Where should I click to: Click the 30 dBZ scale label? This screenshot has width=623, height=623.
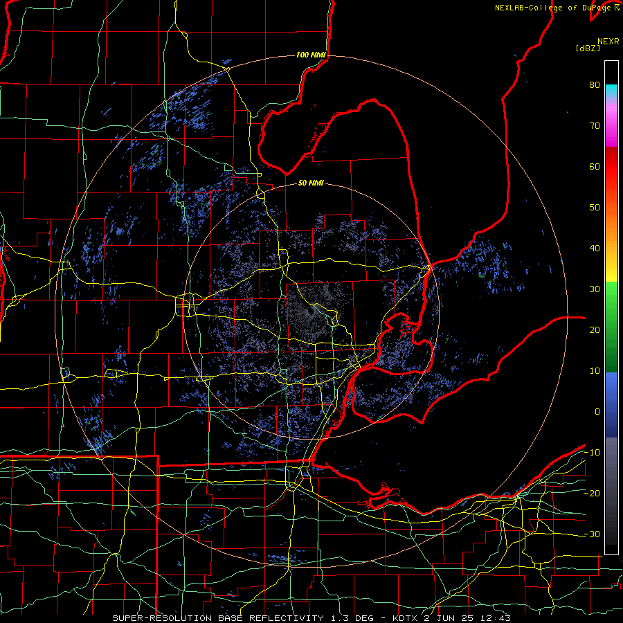point(595,289)
